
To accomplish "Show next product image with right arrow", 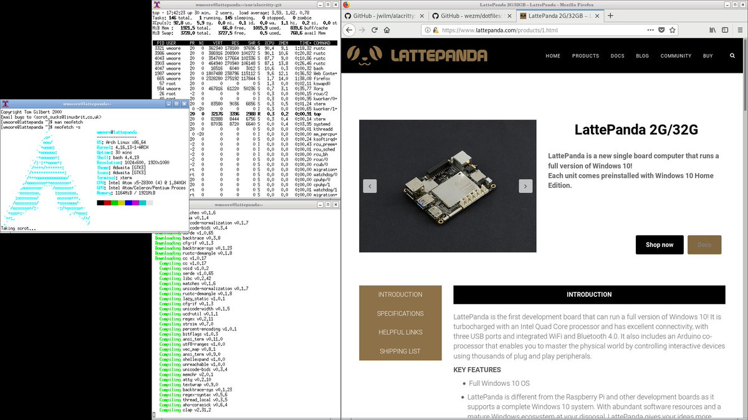I will click(x=525, y=185).
